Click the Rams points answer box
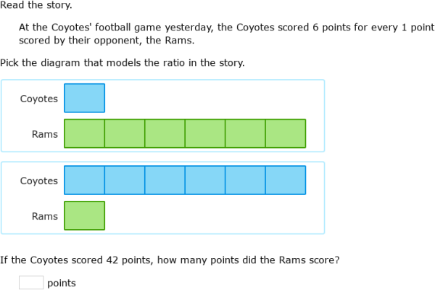 click(31, 283)
